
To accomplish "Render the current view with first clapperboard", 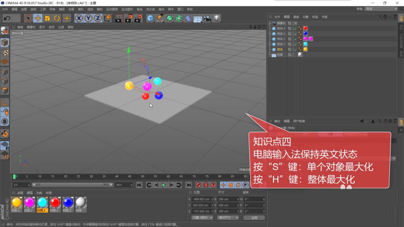I will [118, 18].
